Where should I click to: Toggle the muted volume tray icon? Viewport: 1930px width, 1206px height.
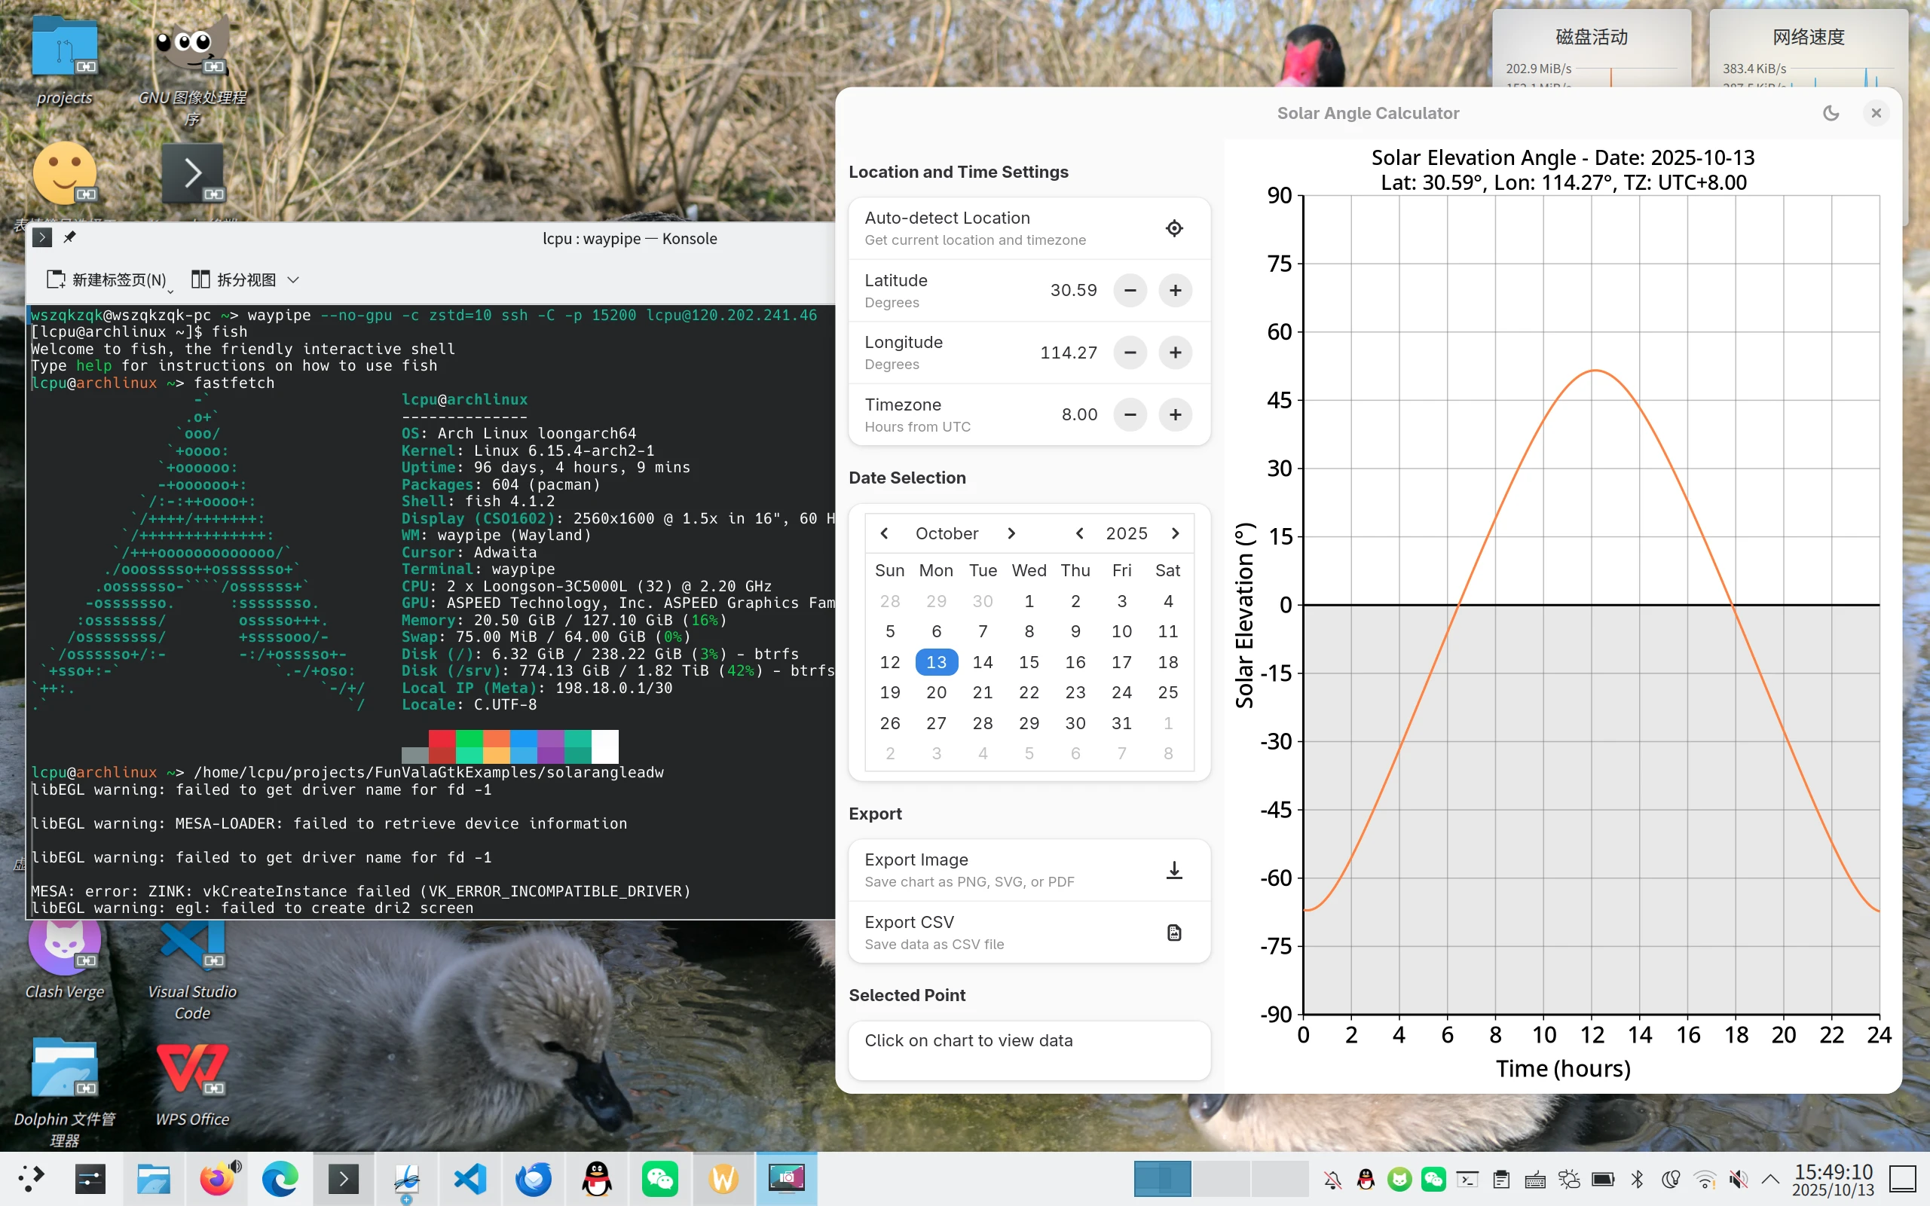[1738, 1179]
